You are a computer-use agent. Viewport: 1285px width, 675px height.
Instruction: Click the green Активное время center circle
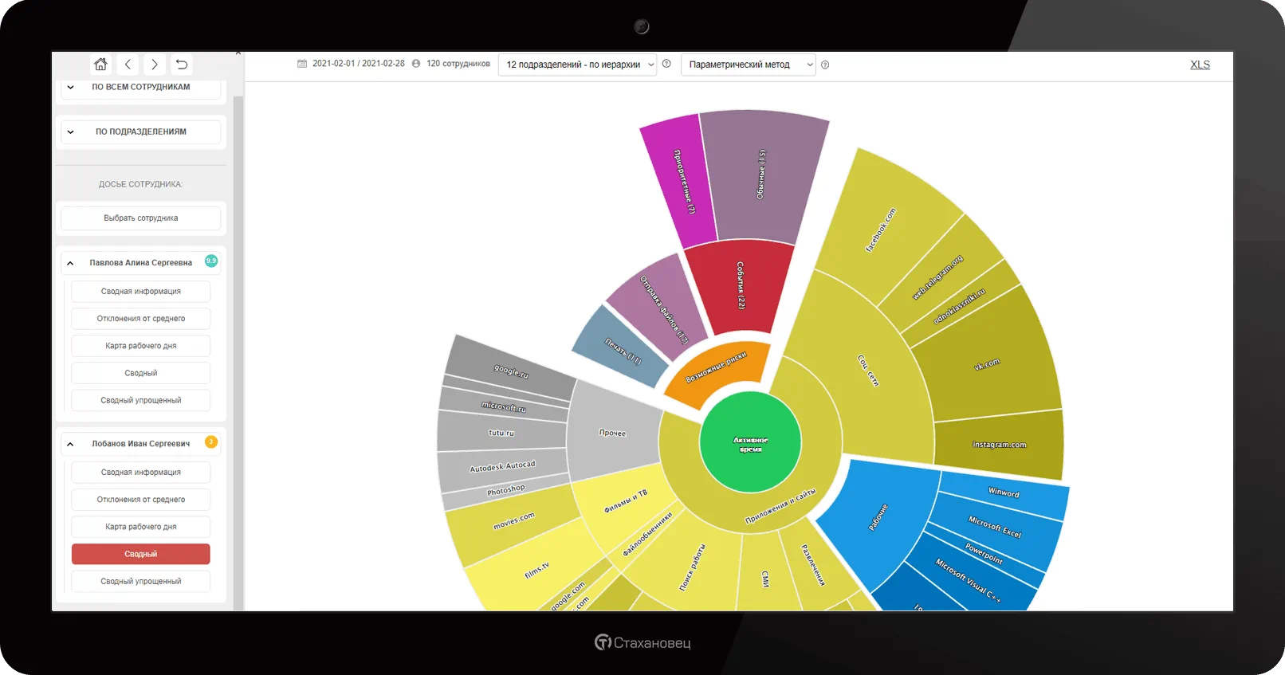[750, 443]
